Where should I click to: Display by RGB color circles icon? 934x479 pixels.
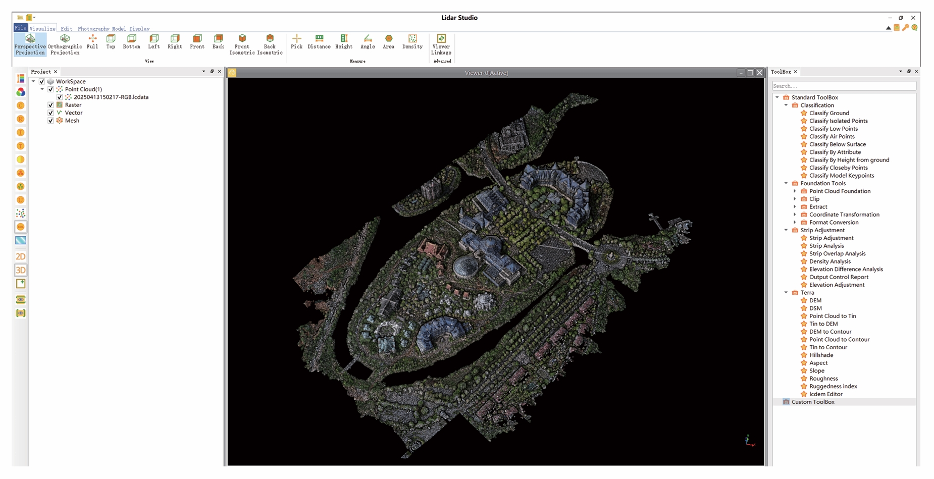21,92
